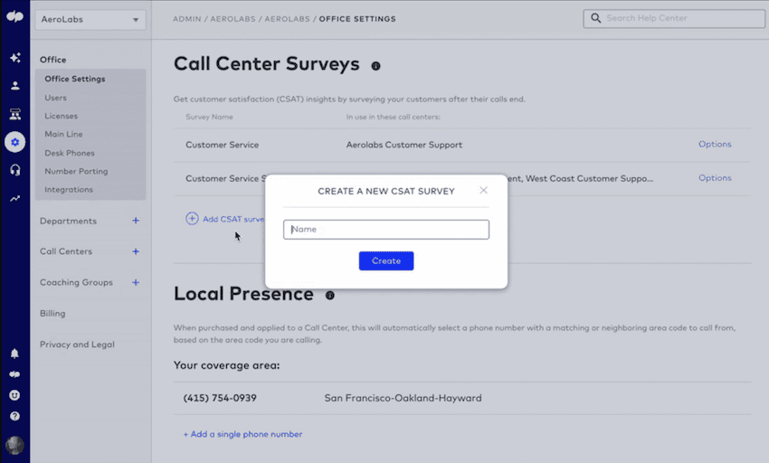The image size is (769, 463).
Task: Click the Dialpad logo icon
Action: [14, 18]
